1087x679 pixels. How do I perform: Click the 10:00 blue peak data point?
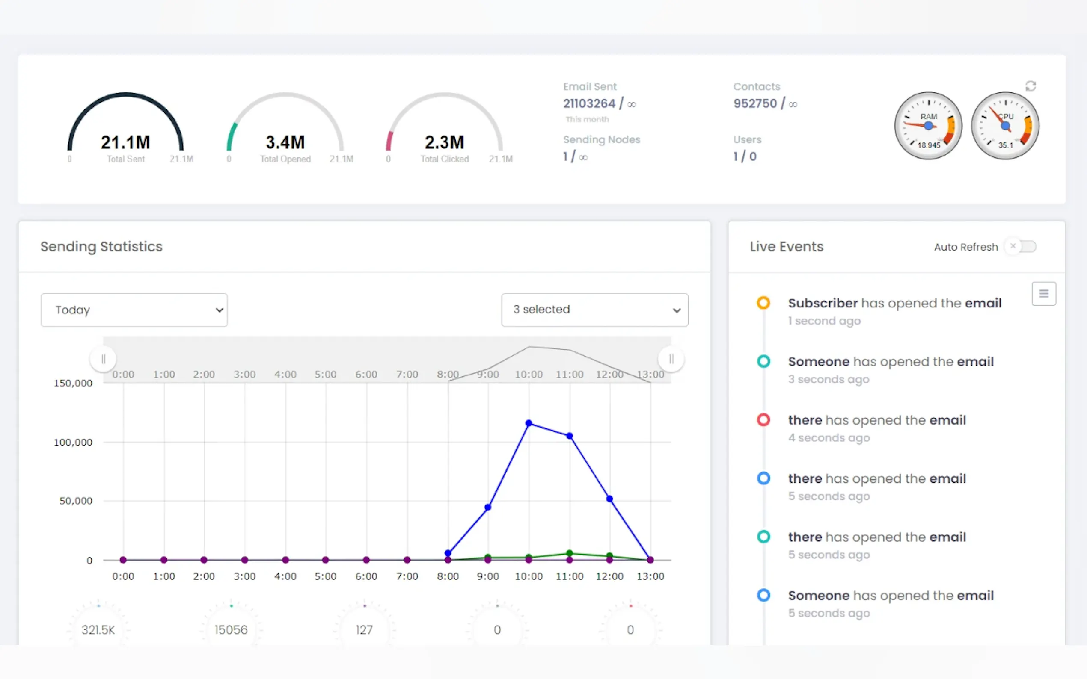tap(529, 423)
